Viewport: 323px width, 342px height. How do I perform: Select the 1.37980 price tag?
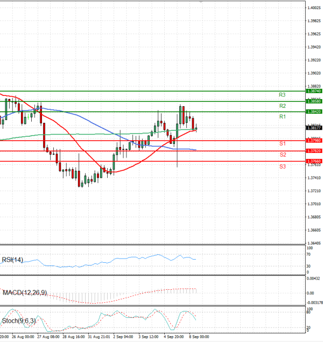tap(314, 141)
